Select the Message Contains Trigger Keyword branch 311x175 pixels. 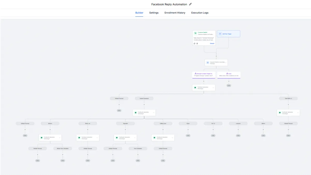(x=204, y=75)
